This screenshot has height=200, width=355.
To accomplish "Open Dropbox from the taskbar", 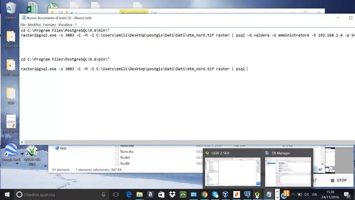I will click(173, 194).
